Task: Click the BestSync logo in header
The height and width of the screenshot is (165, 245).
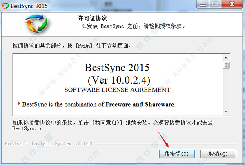Action: pos(36,26)
